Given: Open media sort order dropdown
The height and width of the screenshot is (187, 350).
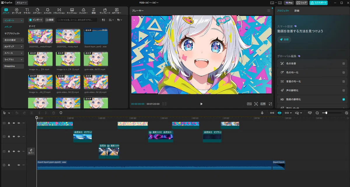Looking at the screenshot, I should [111, 20].
